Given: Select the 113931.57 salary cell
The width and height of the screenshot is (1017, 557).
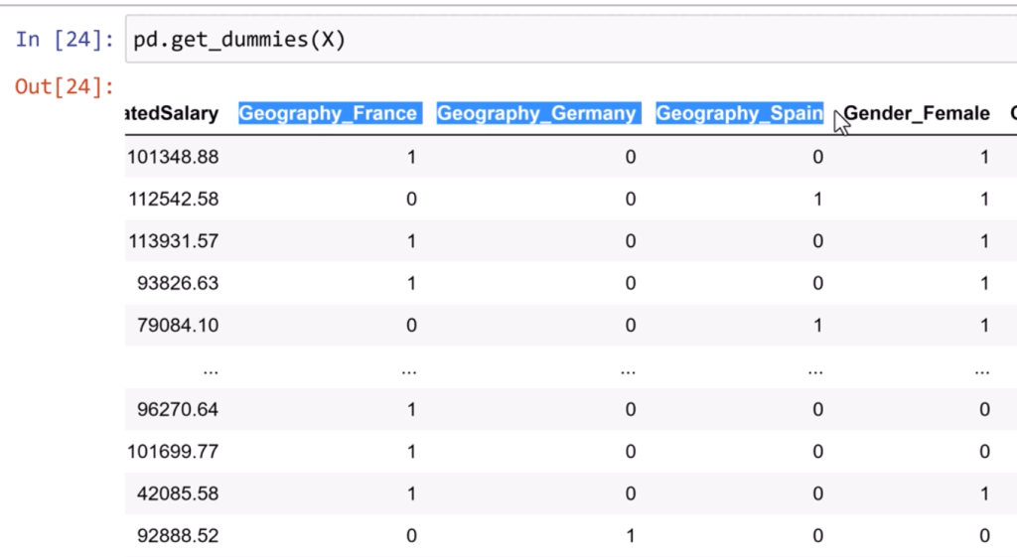Looking at the screenshot, I should (173, 241).
